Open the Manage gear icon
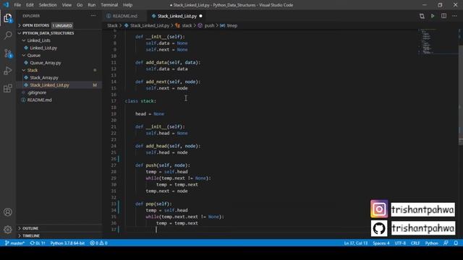This screenshot has width=463, height=260. 8,230
